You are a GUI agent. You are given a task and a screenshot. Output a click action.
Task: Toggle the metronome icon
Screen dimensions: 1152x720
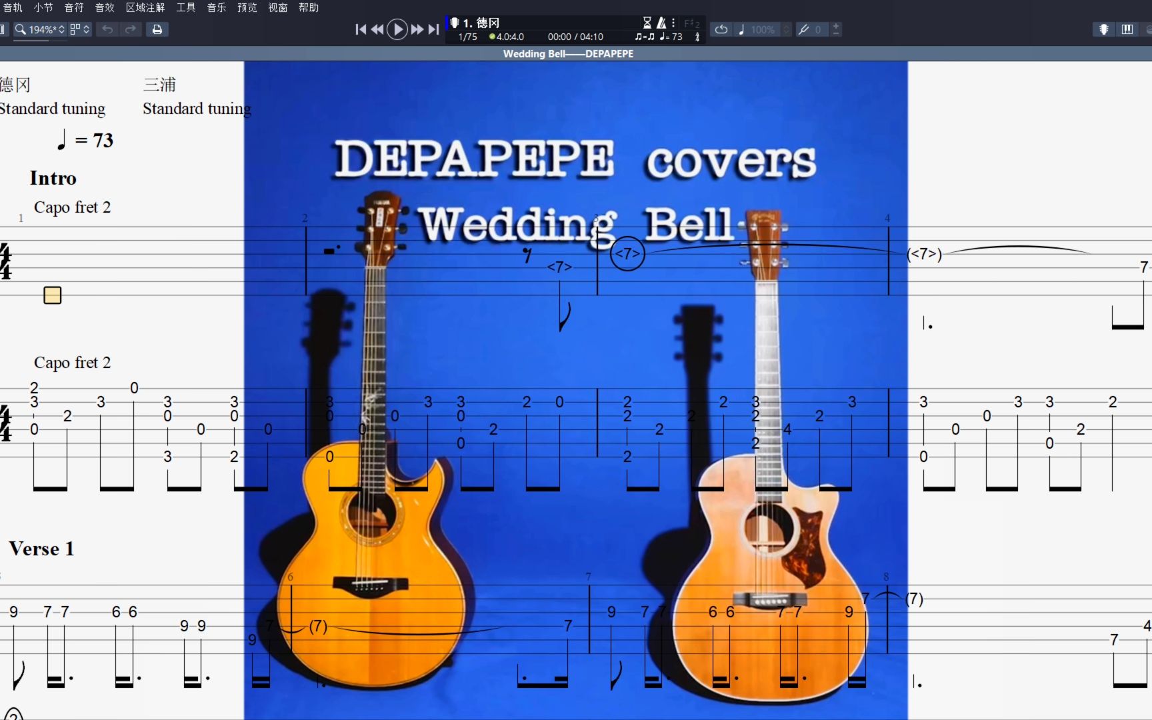661,23
